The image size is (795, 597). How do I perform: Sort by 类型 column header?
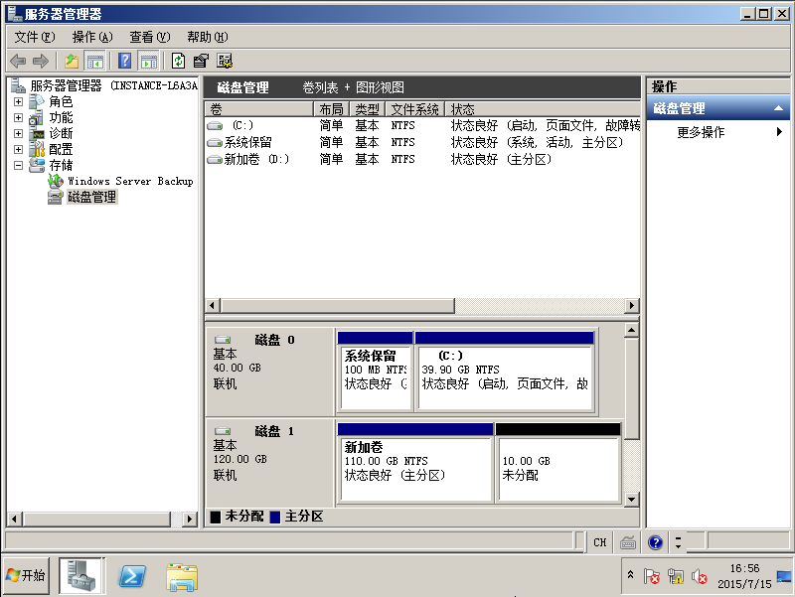point(367,109)
